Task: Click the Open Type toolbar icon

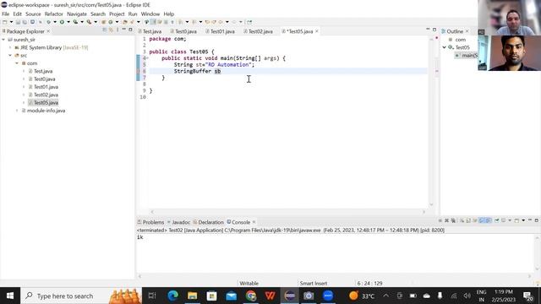Action: [x=125, y=22]
